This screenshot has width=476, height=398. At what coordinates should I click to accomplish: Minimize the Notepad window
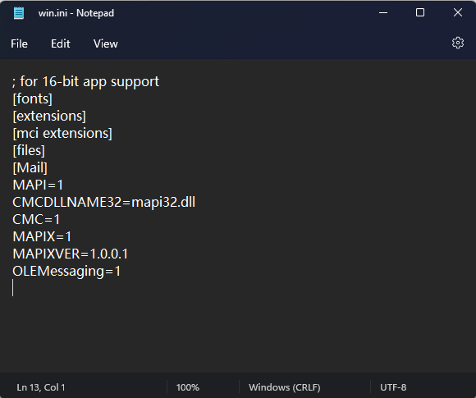coord(383,13)
